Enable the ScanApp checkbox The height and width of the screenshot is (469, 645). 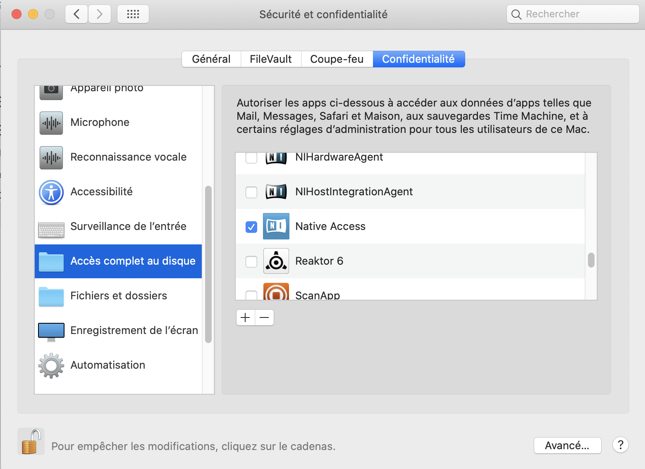(251, 295)
